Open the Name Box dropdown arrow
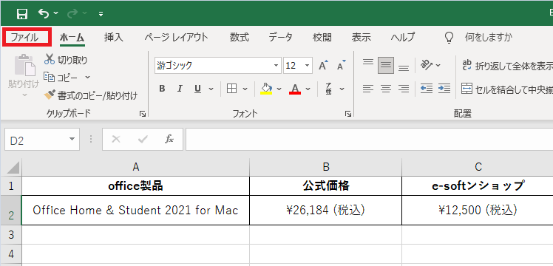 72,139
